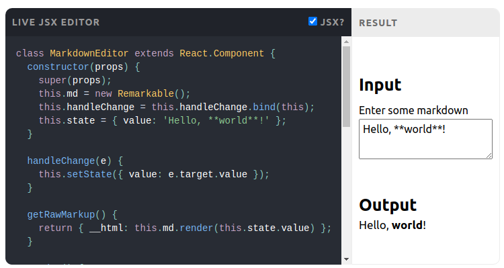The image size is (504, 268).
Task: Click the 'handleChange(e) {' code line
Action: [75, 161]
